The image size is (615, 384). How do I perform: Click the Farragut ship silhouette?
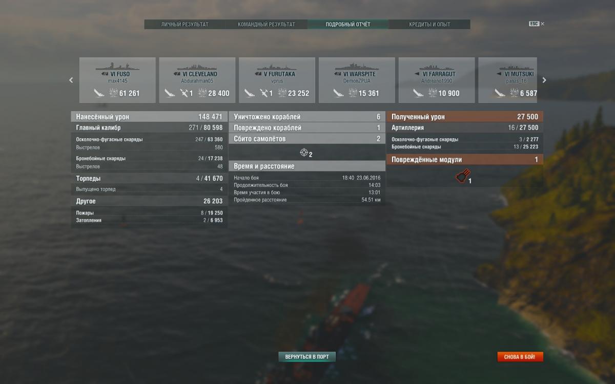[437, 67]
